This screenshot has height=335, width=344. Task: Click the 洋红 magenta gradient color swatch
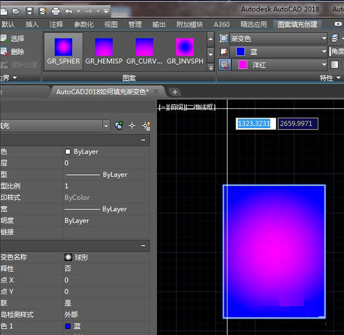(241, 65)
